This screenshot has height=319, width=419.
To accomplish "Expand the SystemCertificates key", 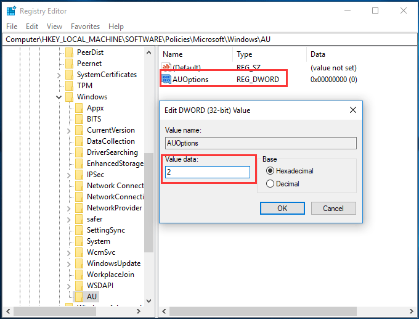I will (59, 75).
